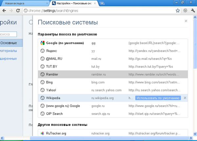Click the globe icon beside (www.google.ru) Google
Screen dimensions: 197x141
coord(42,106)
